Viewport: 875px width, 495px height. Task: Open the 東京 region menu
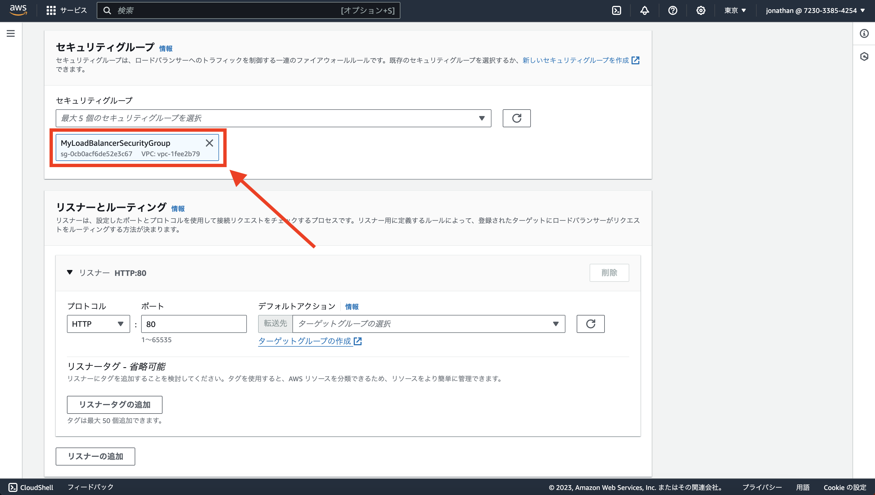tap(735, 10)
